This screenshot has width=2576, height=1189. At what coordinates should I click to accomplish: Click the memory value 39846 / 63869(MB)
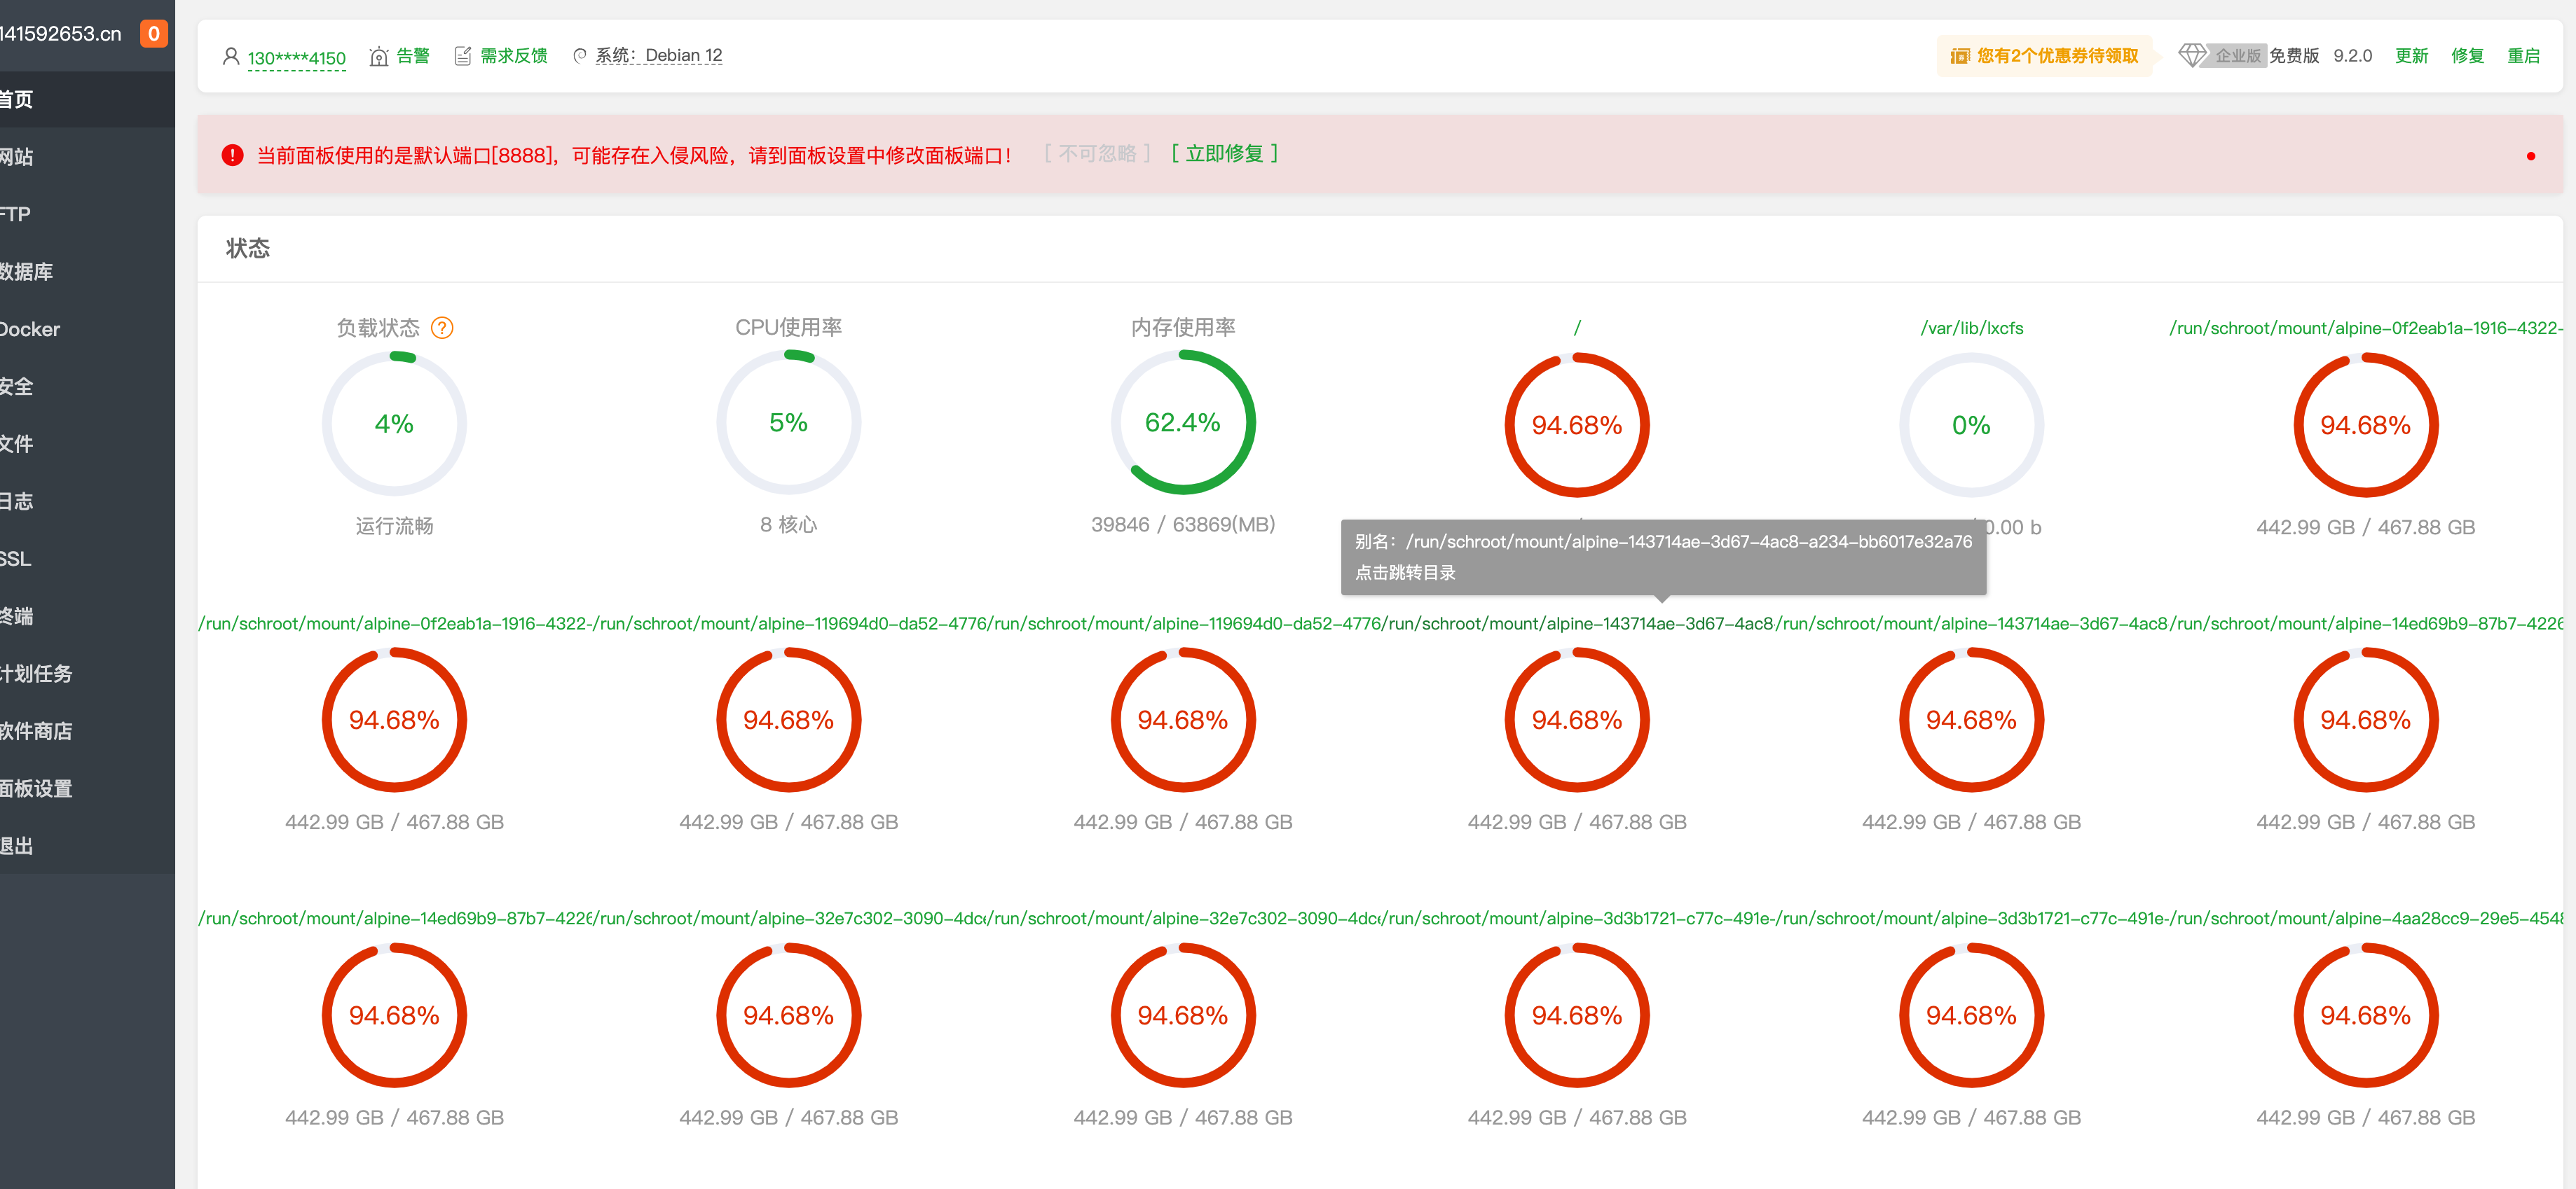(x=1183, y=524)
